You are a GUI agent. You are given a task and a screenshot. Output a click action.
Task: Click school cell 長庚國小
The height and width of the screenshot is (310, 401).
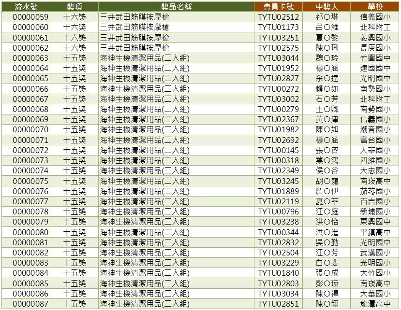[375, 48]
